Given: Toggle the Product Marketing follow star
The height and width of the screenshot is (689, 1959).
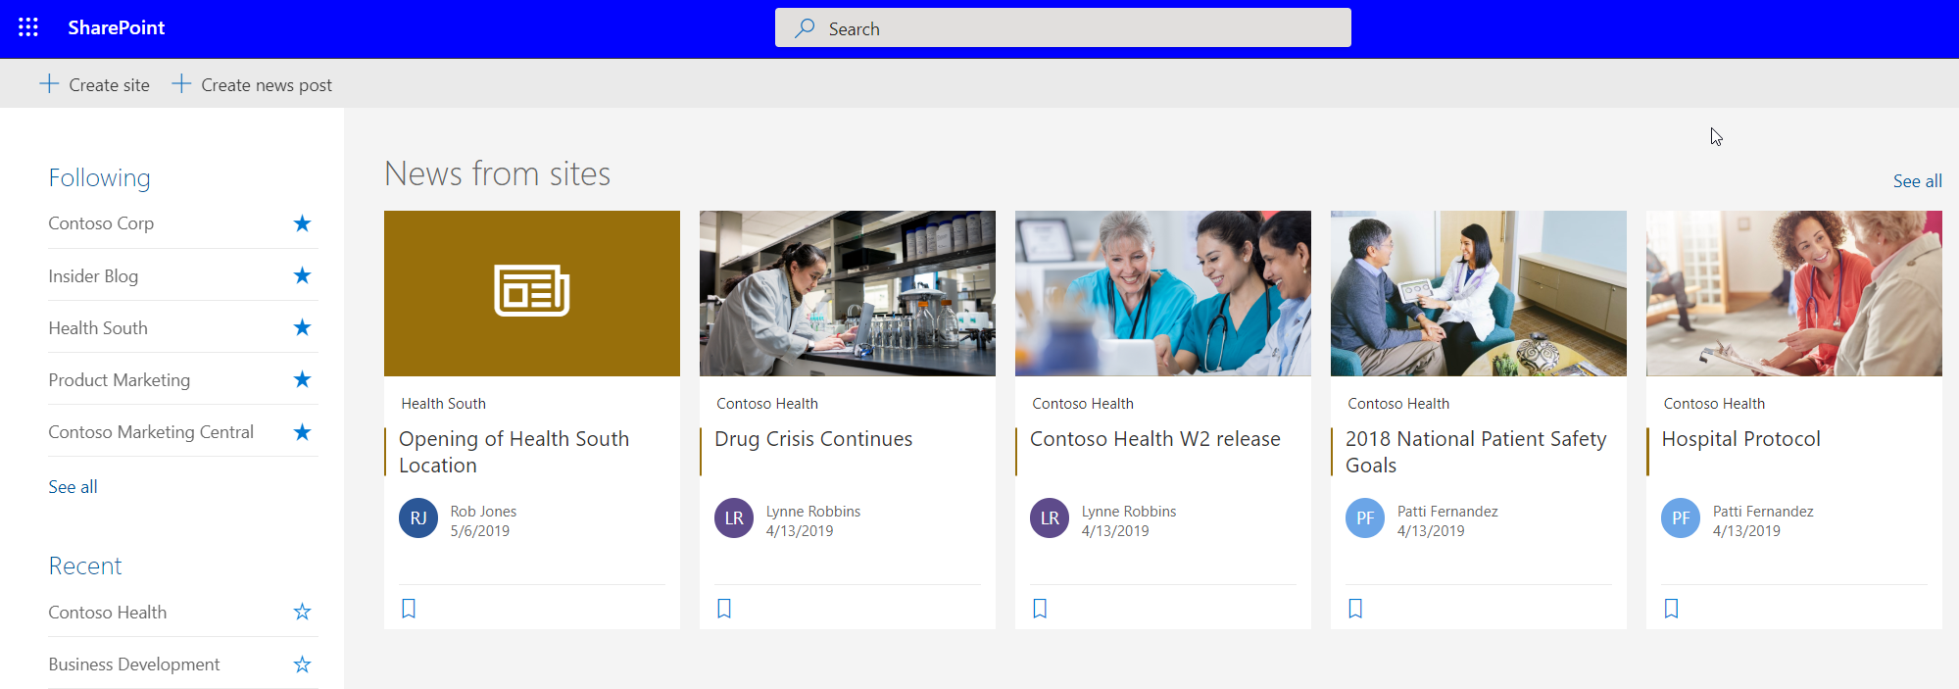Looking at the screenshot, I should pyautogui.click(x=302, y=379).
